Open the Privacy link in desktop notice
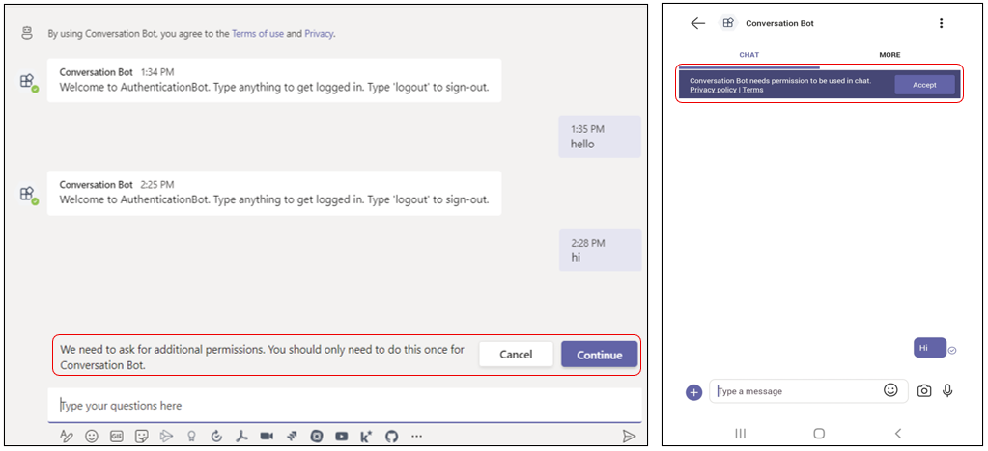988x451 pixels. click(x=319, y=34)
